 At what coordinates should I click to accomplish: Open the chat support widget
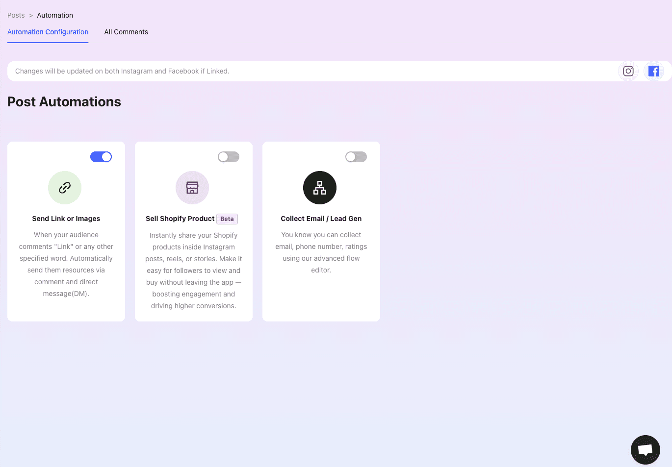(645, 449)
